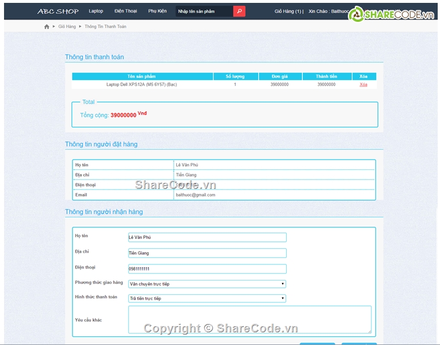Image resolution: width=440 pixels, height=345 pixels.
Task: Click the Địa chỉ recipient input field
Action: (207, 253)
